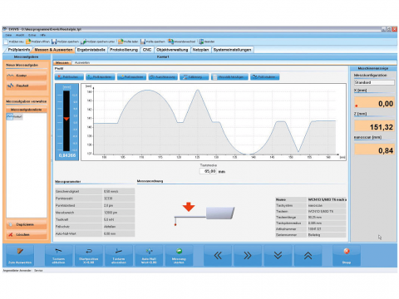Click the double up arrow button
This screenshot has height=299, width=399.
pos(308,256)
